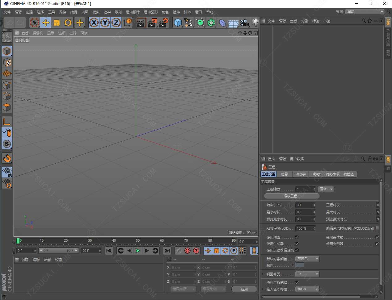
Task: Click the Apply button in coordinates panel
Action: pyautogui.click(x=244, y=289)
